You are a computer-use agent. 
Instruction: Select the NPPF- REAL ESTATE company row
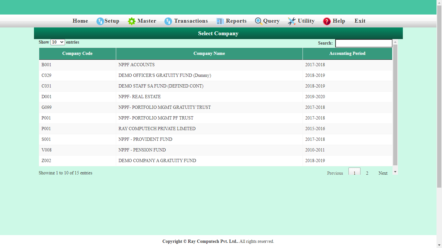coord(139,97)
